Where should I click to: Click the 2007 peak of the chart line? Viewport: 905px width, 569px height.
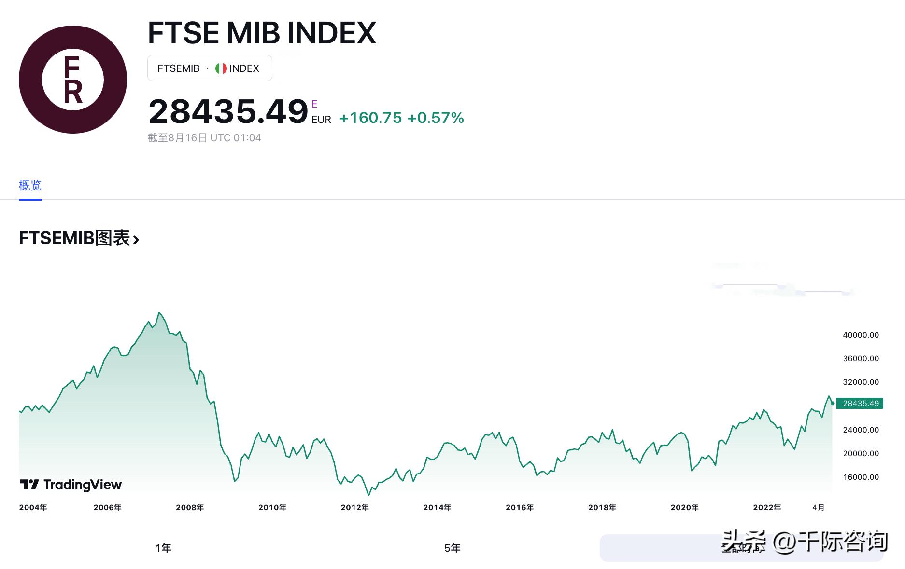click(x=159, y=313)
